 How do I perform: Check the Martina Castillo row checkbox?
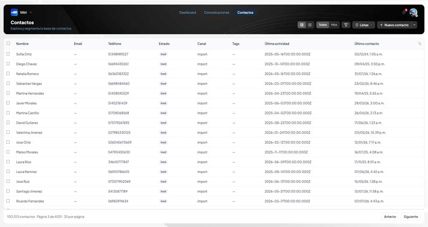click(x=8, y=113)
